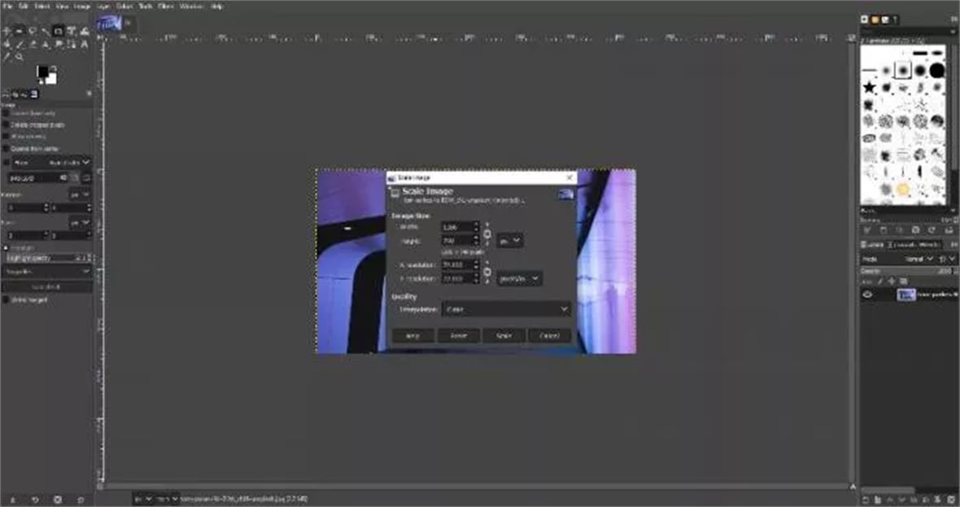
Task: Select the Warp Transform tool
Action: click(x=85, y=31)
